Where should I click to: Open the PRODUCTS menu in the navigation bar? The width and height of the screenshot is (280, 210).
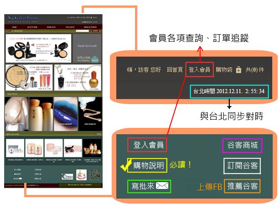51,27
